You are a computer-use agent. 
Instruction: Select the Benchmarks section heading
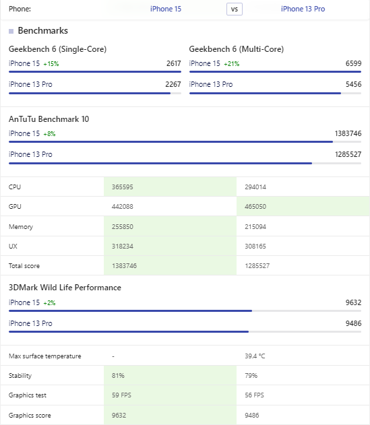(x=43, y=30)
